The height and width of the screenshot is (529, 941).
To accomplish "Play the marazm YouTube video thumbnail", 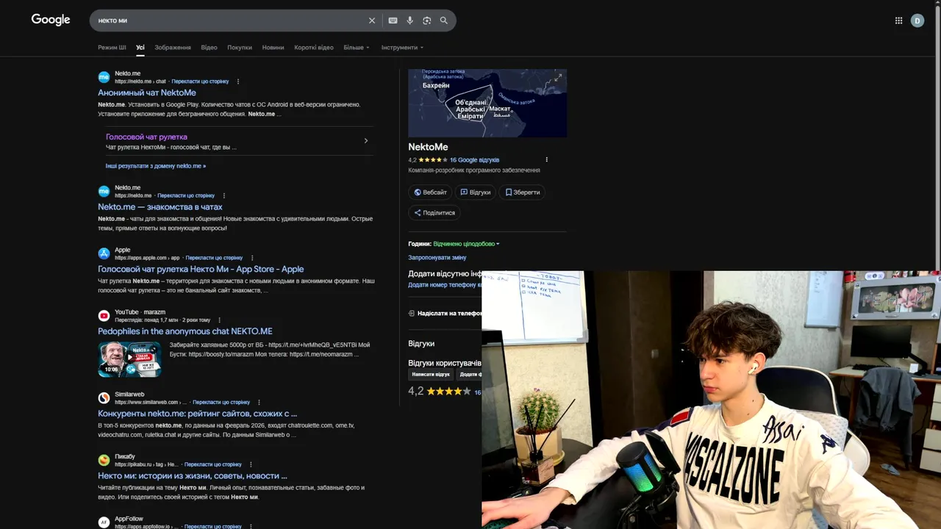I will coord(130,359).
